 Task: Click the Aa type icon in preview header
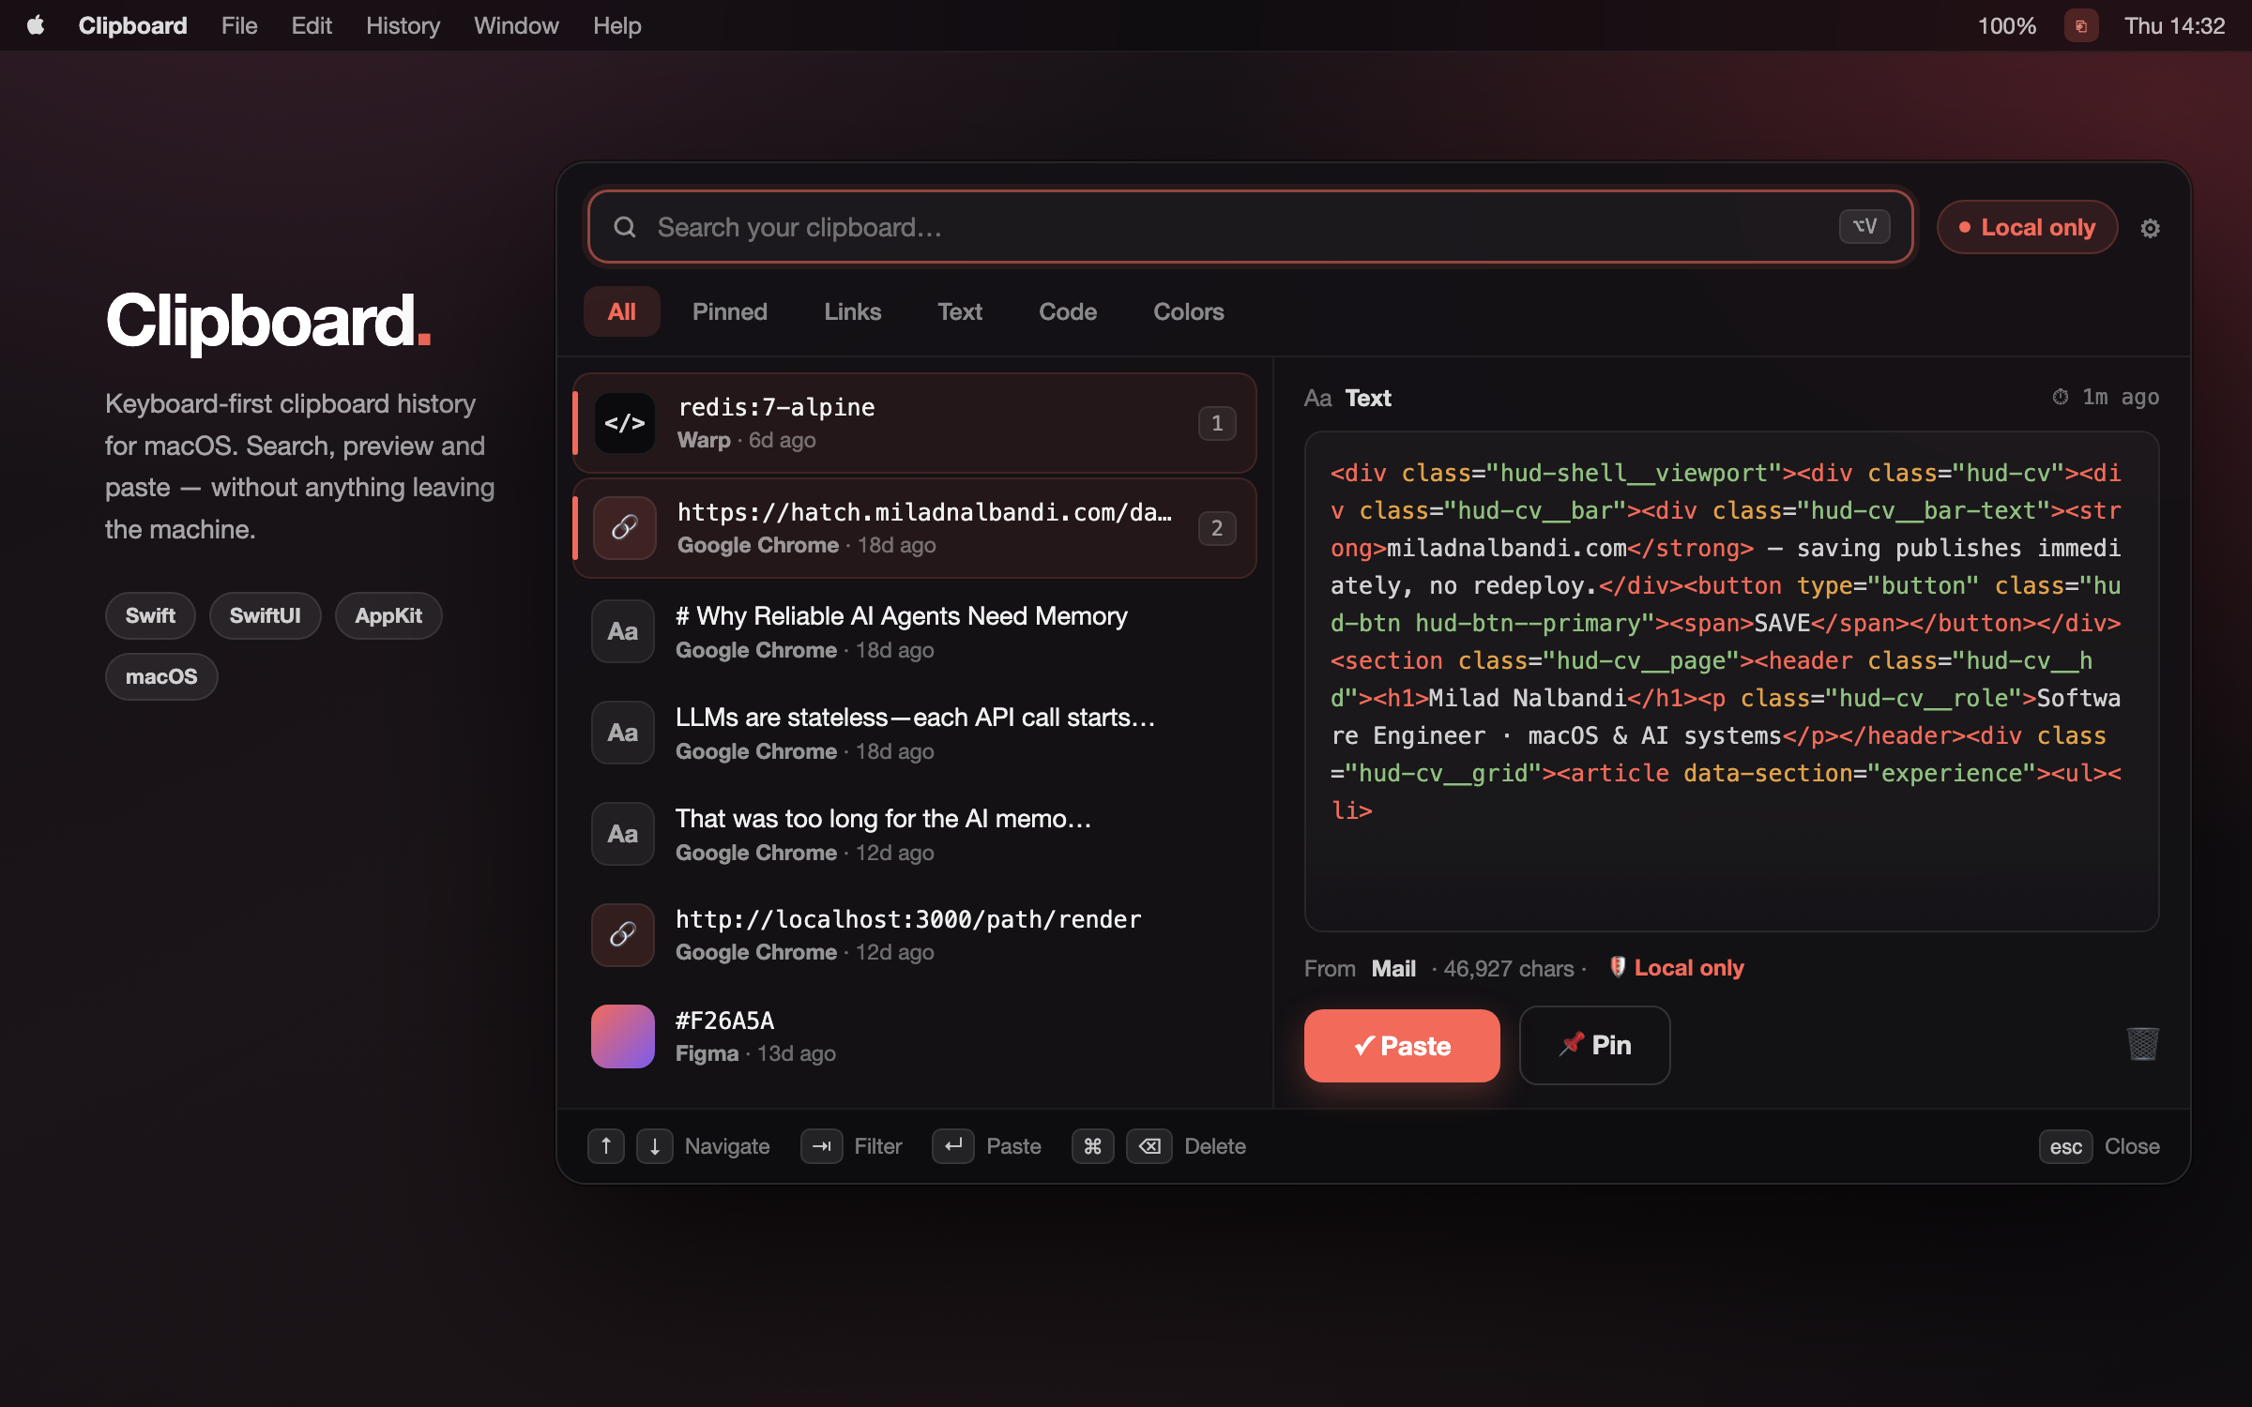pos(1318,398)
